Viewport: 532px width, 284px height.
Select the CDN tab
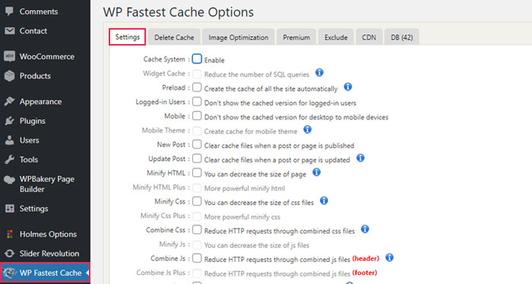click(369, 37)
